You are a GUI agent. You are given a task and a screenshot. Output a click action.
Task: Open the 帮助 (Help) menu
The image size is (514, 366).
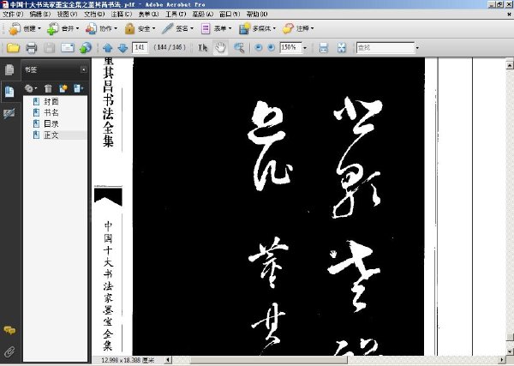point(257,14)
